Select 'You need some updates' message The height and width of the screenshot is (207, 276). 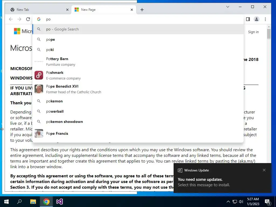[200, 179]
